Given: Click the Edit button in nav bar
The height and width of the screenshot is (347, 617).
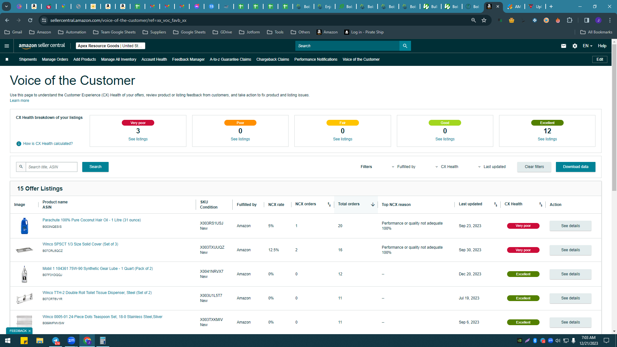Looking at the screenshot, I should coord(600,59).
